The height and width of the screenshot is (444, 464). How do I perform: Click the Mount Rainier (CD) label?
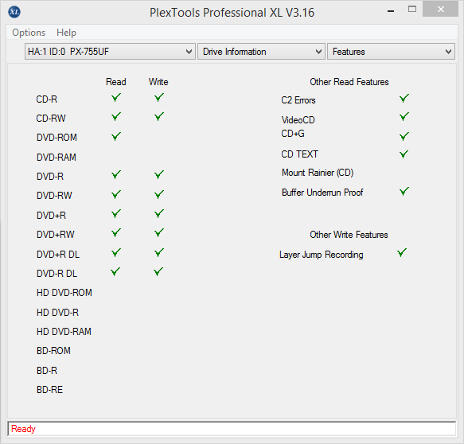tap(318, 173)
